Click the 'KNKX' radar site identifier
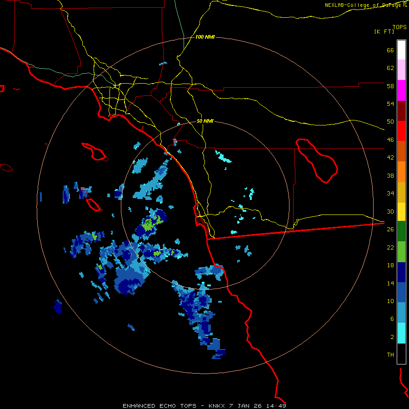This screenshot has width=409, height=409. tap(217, 406)
